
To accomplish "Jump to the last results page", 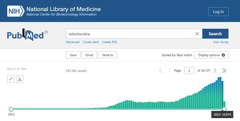I will pyautogui.click(x=224, y=71).
